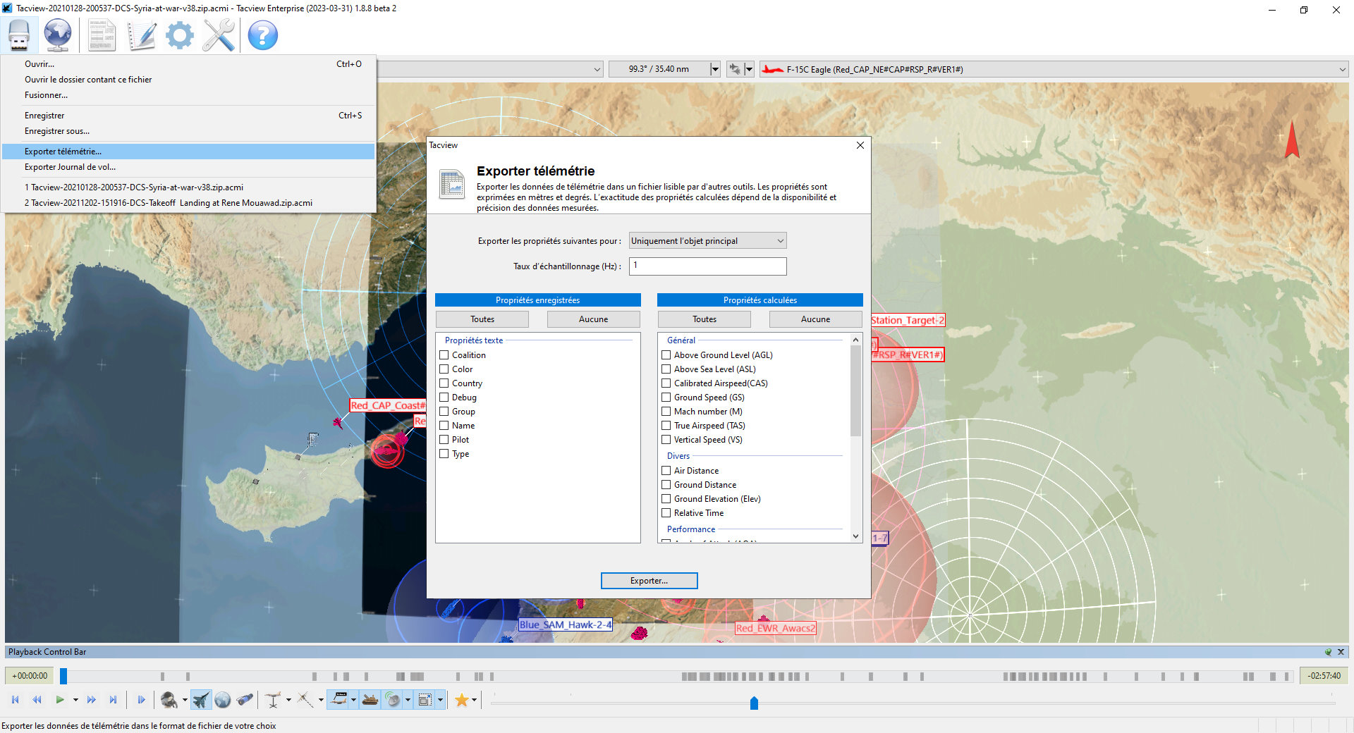Choose 'Exporter télémétrie...' menu entry
The width and height of the screenshot is (1354, 733).
pyautogui.click(x=188, y=152)
